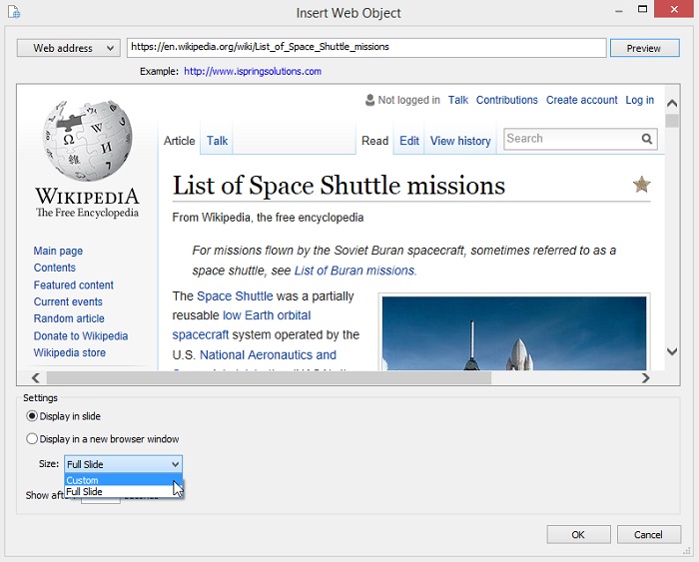Open the Contents sidebar link
Image resolution: width=699 pixels, height=562 pixels.
[x=54, y=268]
